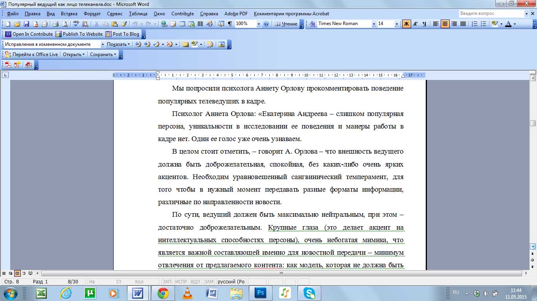Viewport: 537px width, 301px height.
Task: Click the Windows Start button
Action: click(x=9, y=293)
